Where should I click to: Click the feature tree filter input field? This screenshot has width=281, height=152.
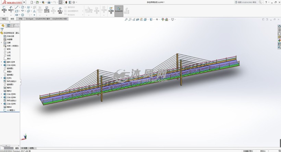(11, 29)
